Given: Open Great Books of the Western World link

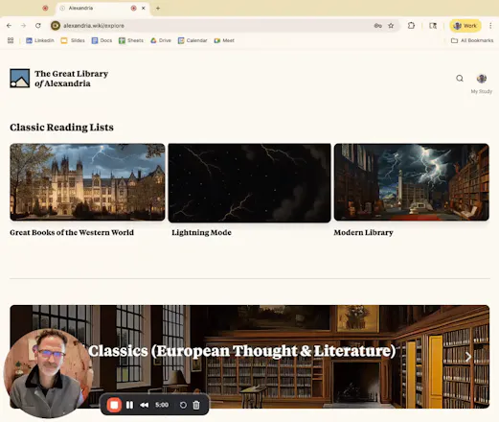Looking at the screenshot, I should (x=72, y=232).
